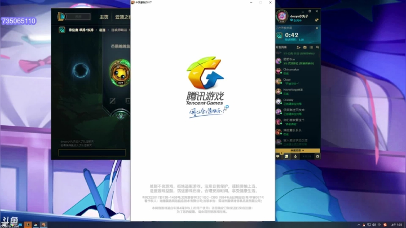Open the 云顶之弈 tab in League client
This screenshot has width=406, height=228.
123,17
